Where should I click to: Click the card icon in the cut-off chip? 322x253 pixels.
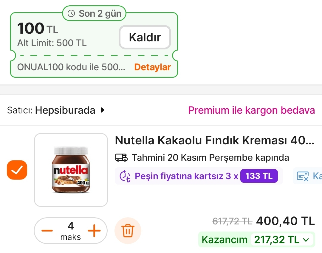(x=303, y=176)
